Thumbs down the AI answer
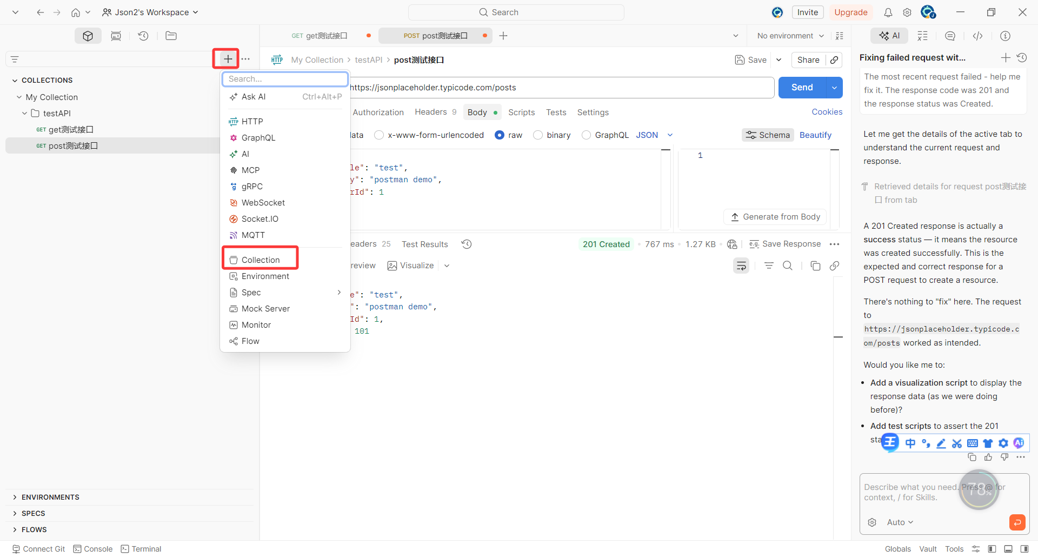Screen dimensions: 1038x557 tap(1004, 457)
